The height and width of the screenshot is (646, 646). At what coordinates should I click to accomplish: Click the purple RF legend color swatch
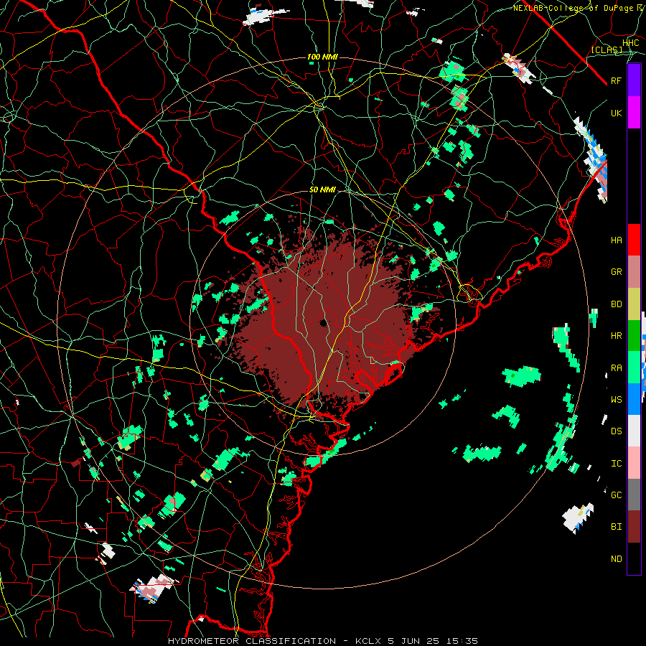coord(634,80)
